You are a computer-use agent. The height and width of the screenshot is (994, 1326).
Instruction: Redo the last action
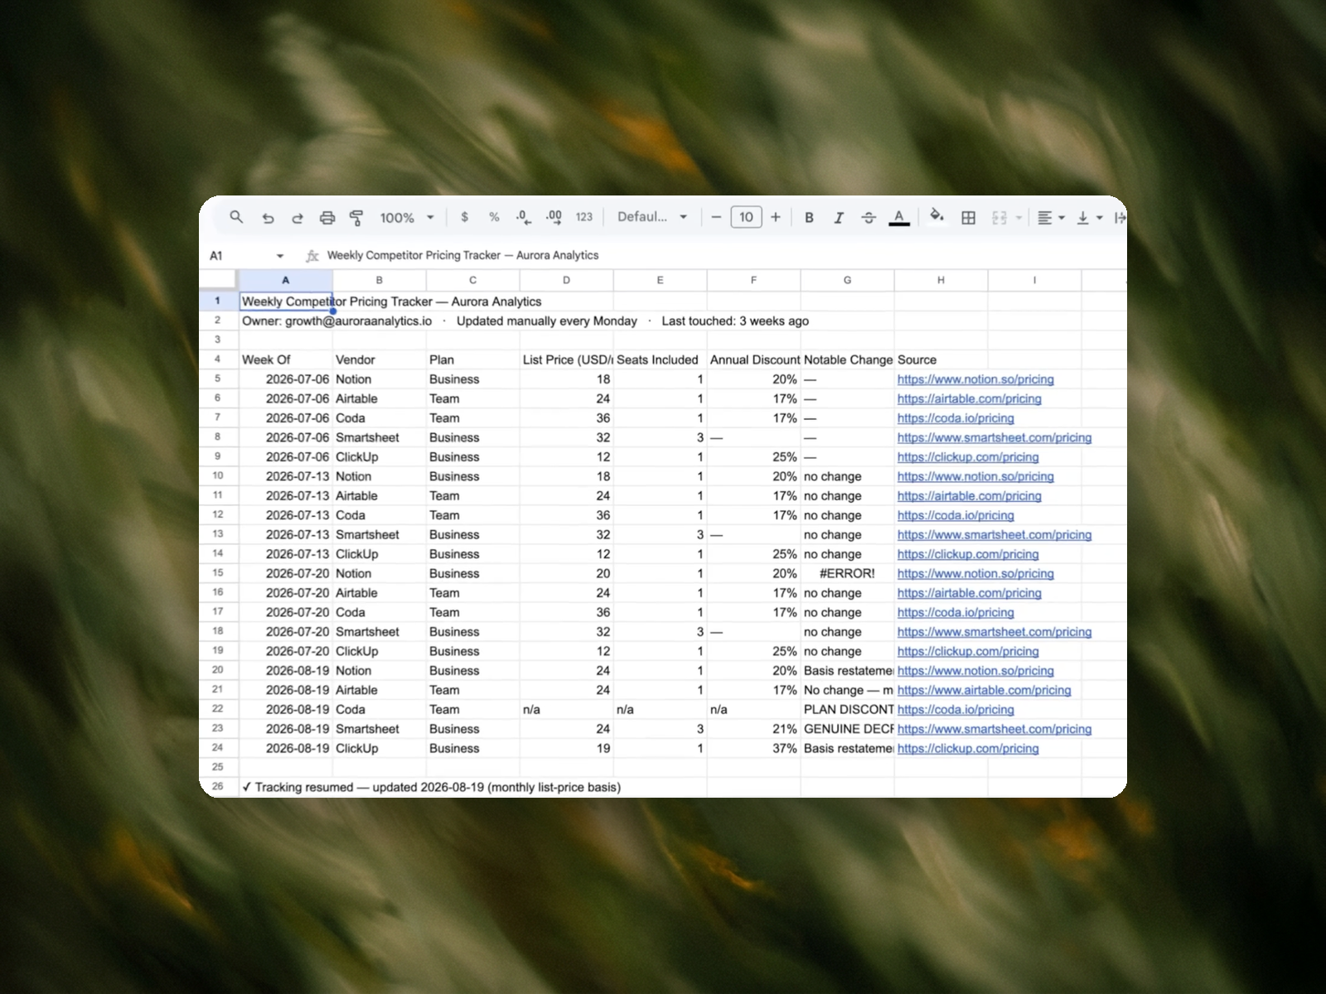pyautogui.click(x=298, y=218)
